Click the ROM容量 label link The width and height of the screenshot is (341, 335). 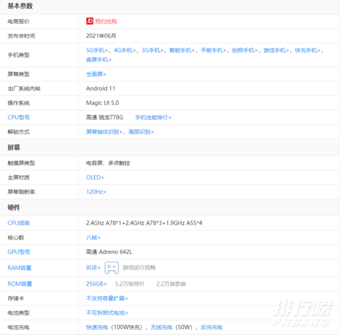click(20, 284)
